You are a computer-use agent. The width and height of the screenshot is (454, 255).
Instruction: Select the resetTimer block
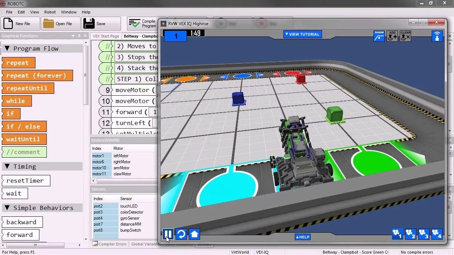26,181
